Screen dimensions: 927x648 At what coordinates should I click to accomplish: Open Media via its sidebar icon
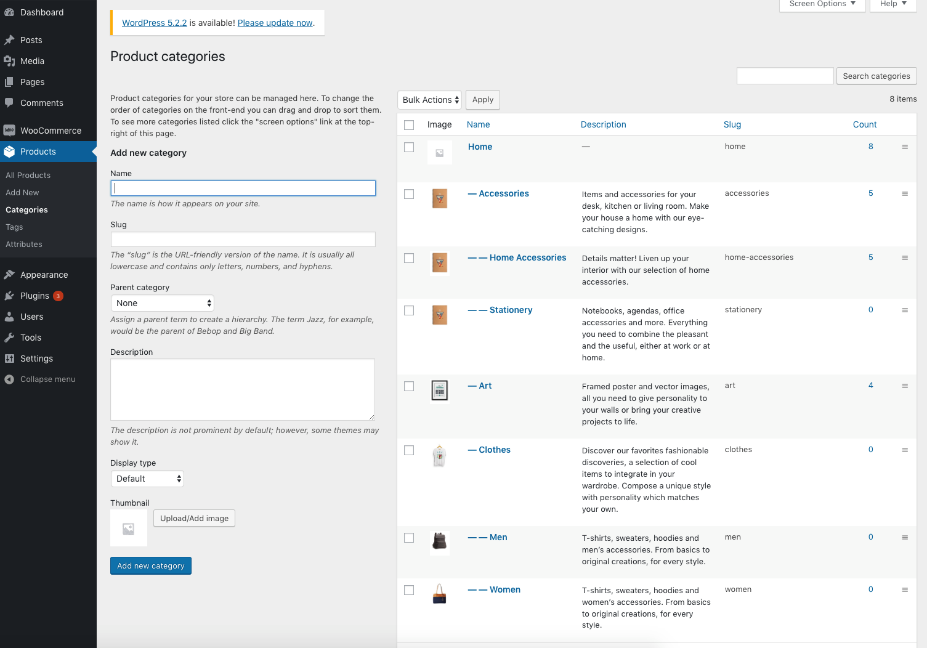tap(9, 61)
